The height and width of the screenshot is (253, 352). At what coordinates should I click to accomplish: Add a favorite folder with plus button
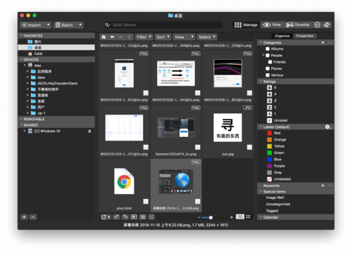coord(24,217)
